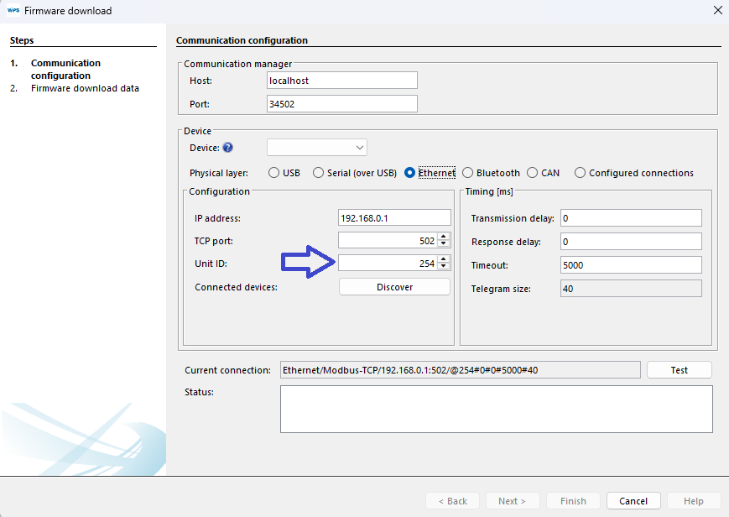Click the Test connection button

pyautogui.click(x=679, y=370)
